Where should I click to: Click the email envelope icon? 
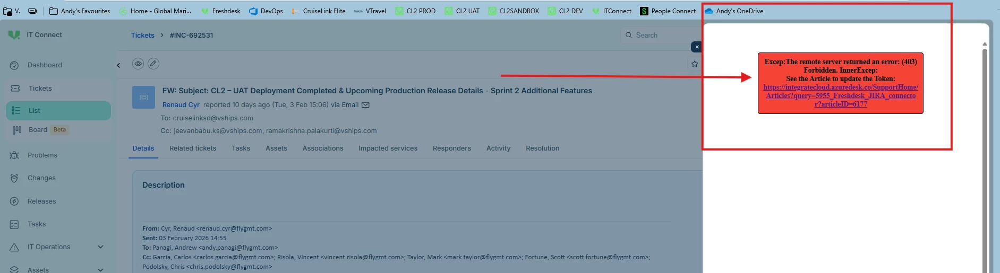point(365,105)
